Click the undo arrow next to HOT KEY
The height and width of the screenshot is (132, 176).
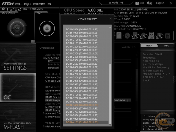pos(135,47)
